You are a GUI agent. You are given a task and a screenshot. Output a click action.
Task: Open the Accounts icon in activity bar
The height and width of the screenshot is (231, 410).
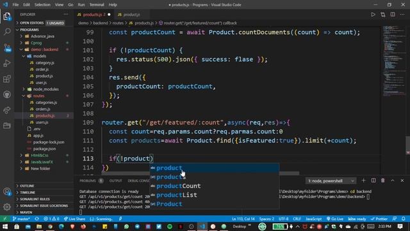click(x=7, y=192)
